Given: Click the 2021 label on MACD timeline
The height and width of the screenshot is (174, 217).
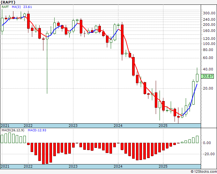Looking at the screenshot, I should coord(5,166).
